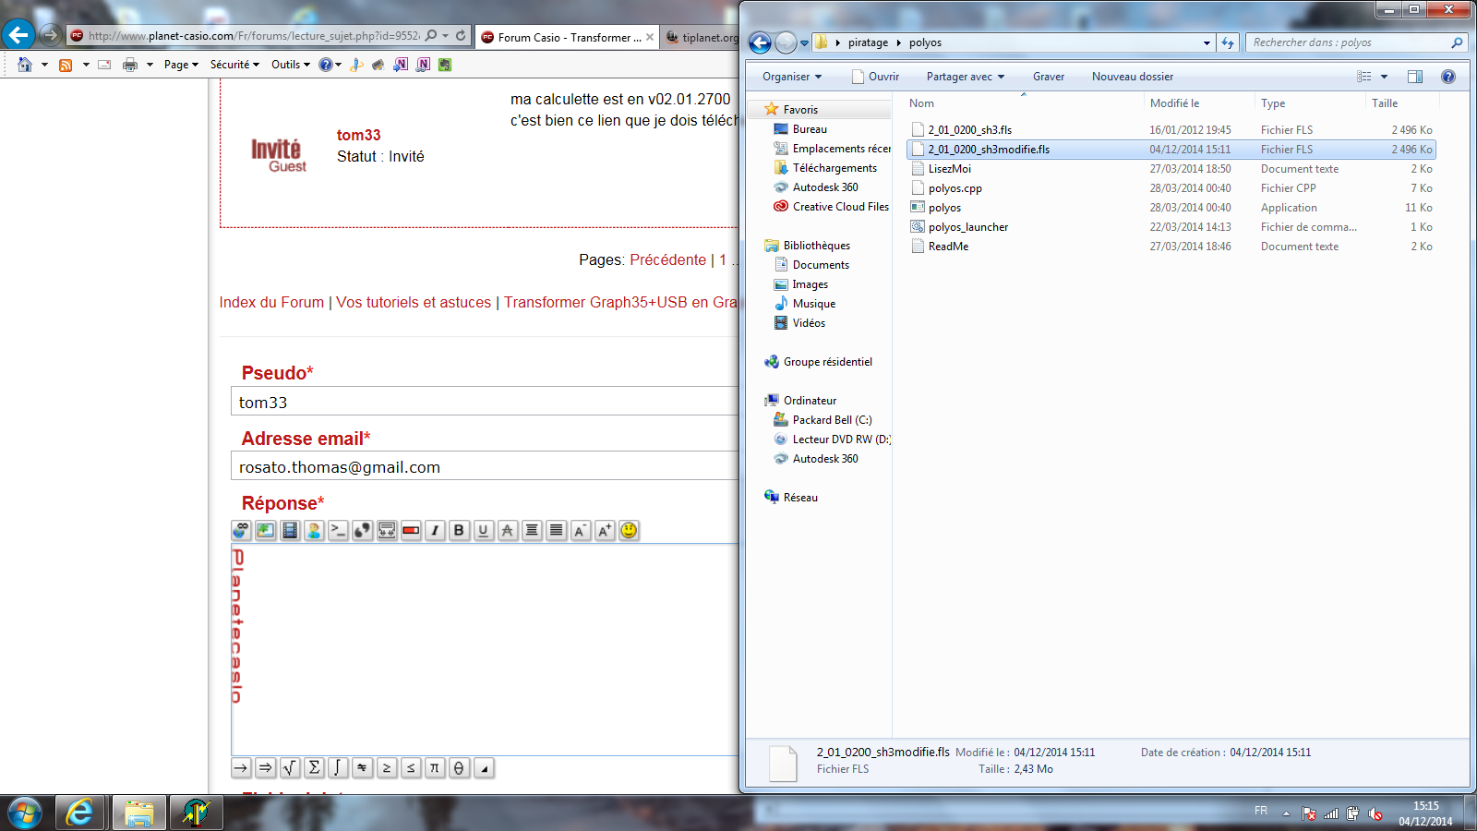The image size is (1477, 831).
Task: Insert the sigma sum symbol
Action: (314, 767)
